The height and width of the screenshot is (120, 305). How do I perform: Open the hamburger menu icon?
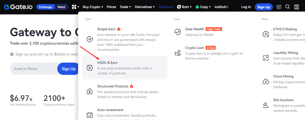[x=296, y=7]
